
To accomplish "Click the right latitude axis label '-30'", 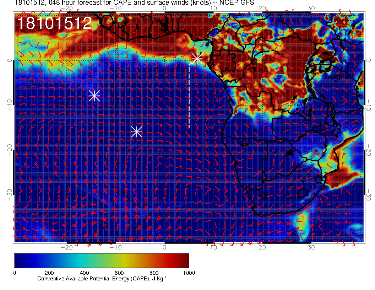I will click(368, 195).
